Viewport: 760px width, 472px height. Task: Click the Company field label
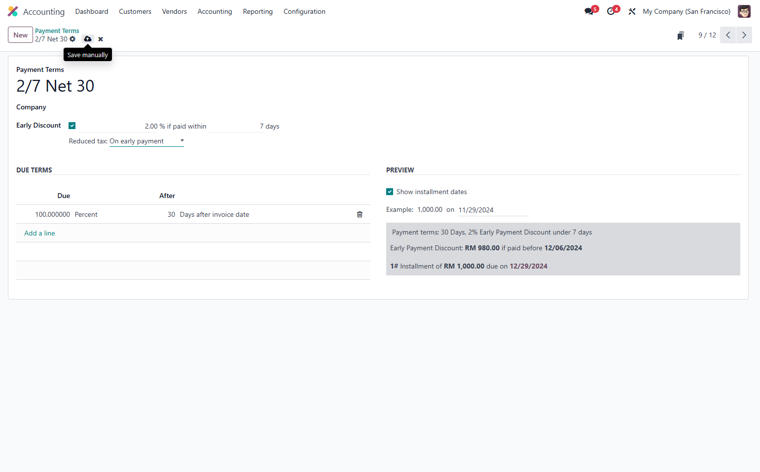pos(31,107)
